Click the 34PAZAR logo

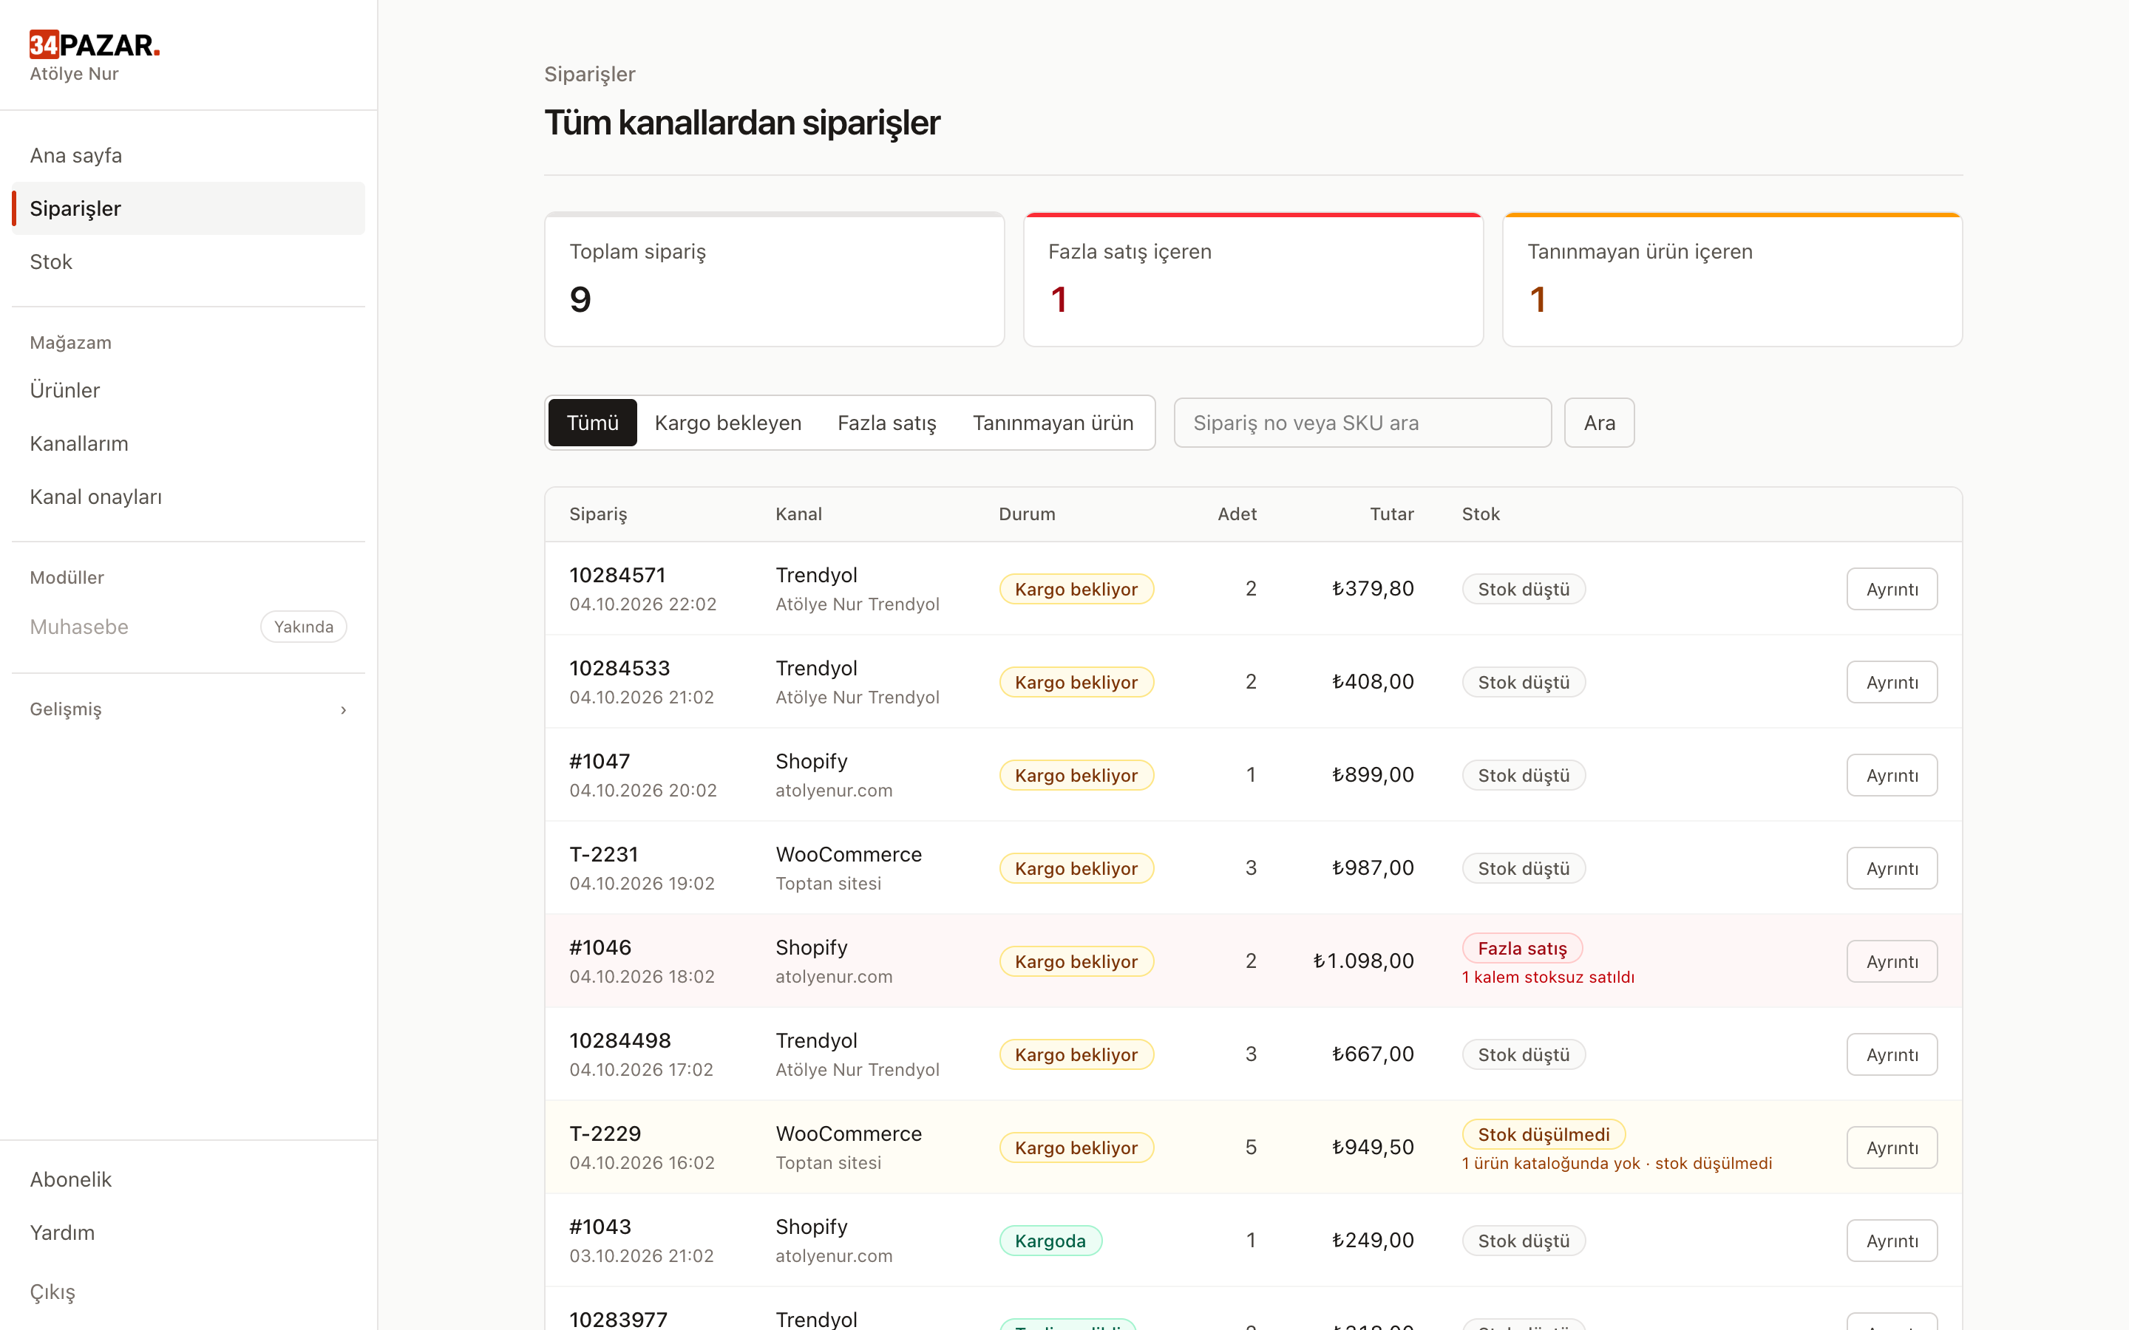pyautogui.click(x=94, y=44)
